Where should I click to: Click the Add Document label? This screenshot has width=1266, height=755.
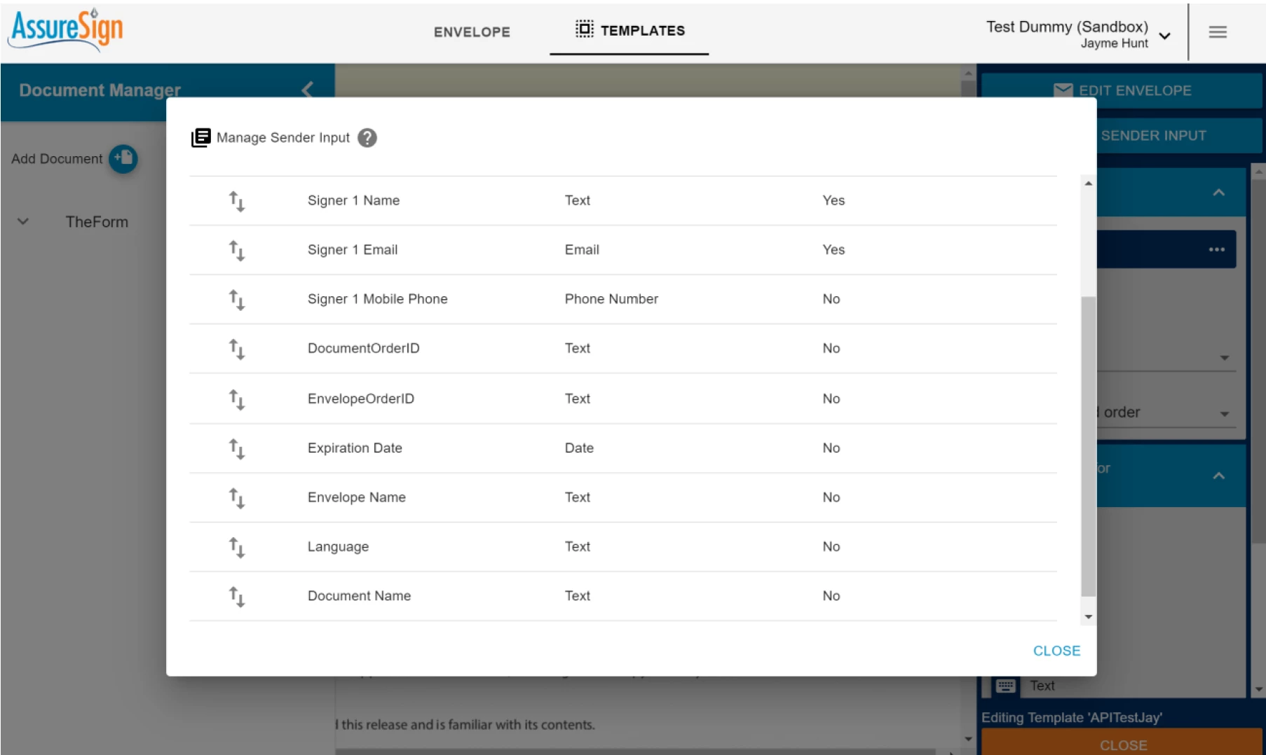coord(57,159)
